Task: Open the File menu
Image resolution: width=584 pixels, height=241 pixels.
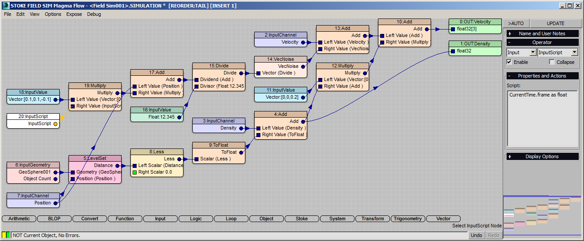Action: point(8,14)
